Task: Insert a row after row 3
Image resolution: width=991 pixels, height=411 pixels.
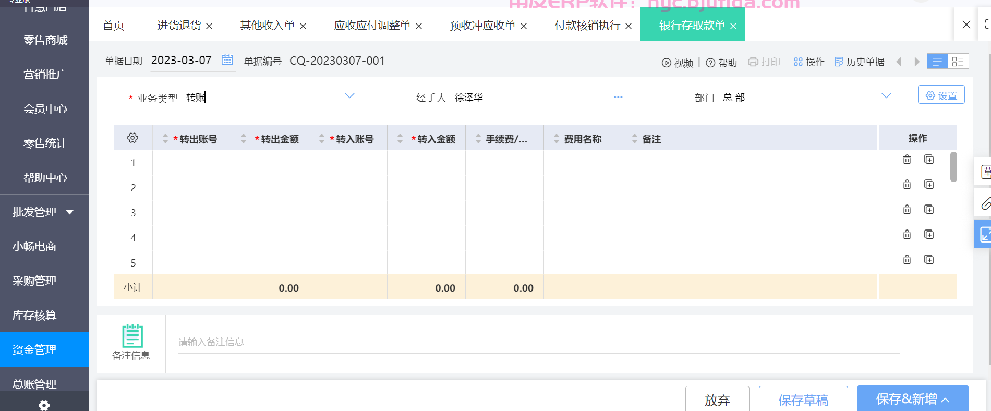Action: click(929, 210)
